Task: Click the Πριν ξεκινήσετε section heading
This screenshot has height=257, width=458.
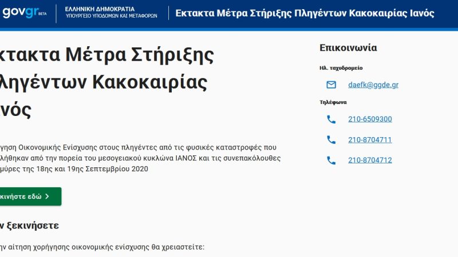Action: 30,226
